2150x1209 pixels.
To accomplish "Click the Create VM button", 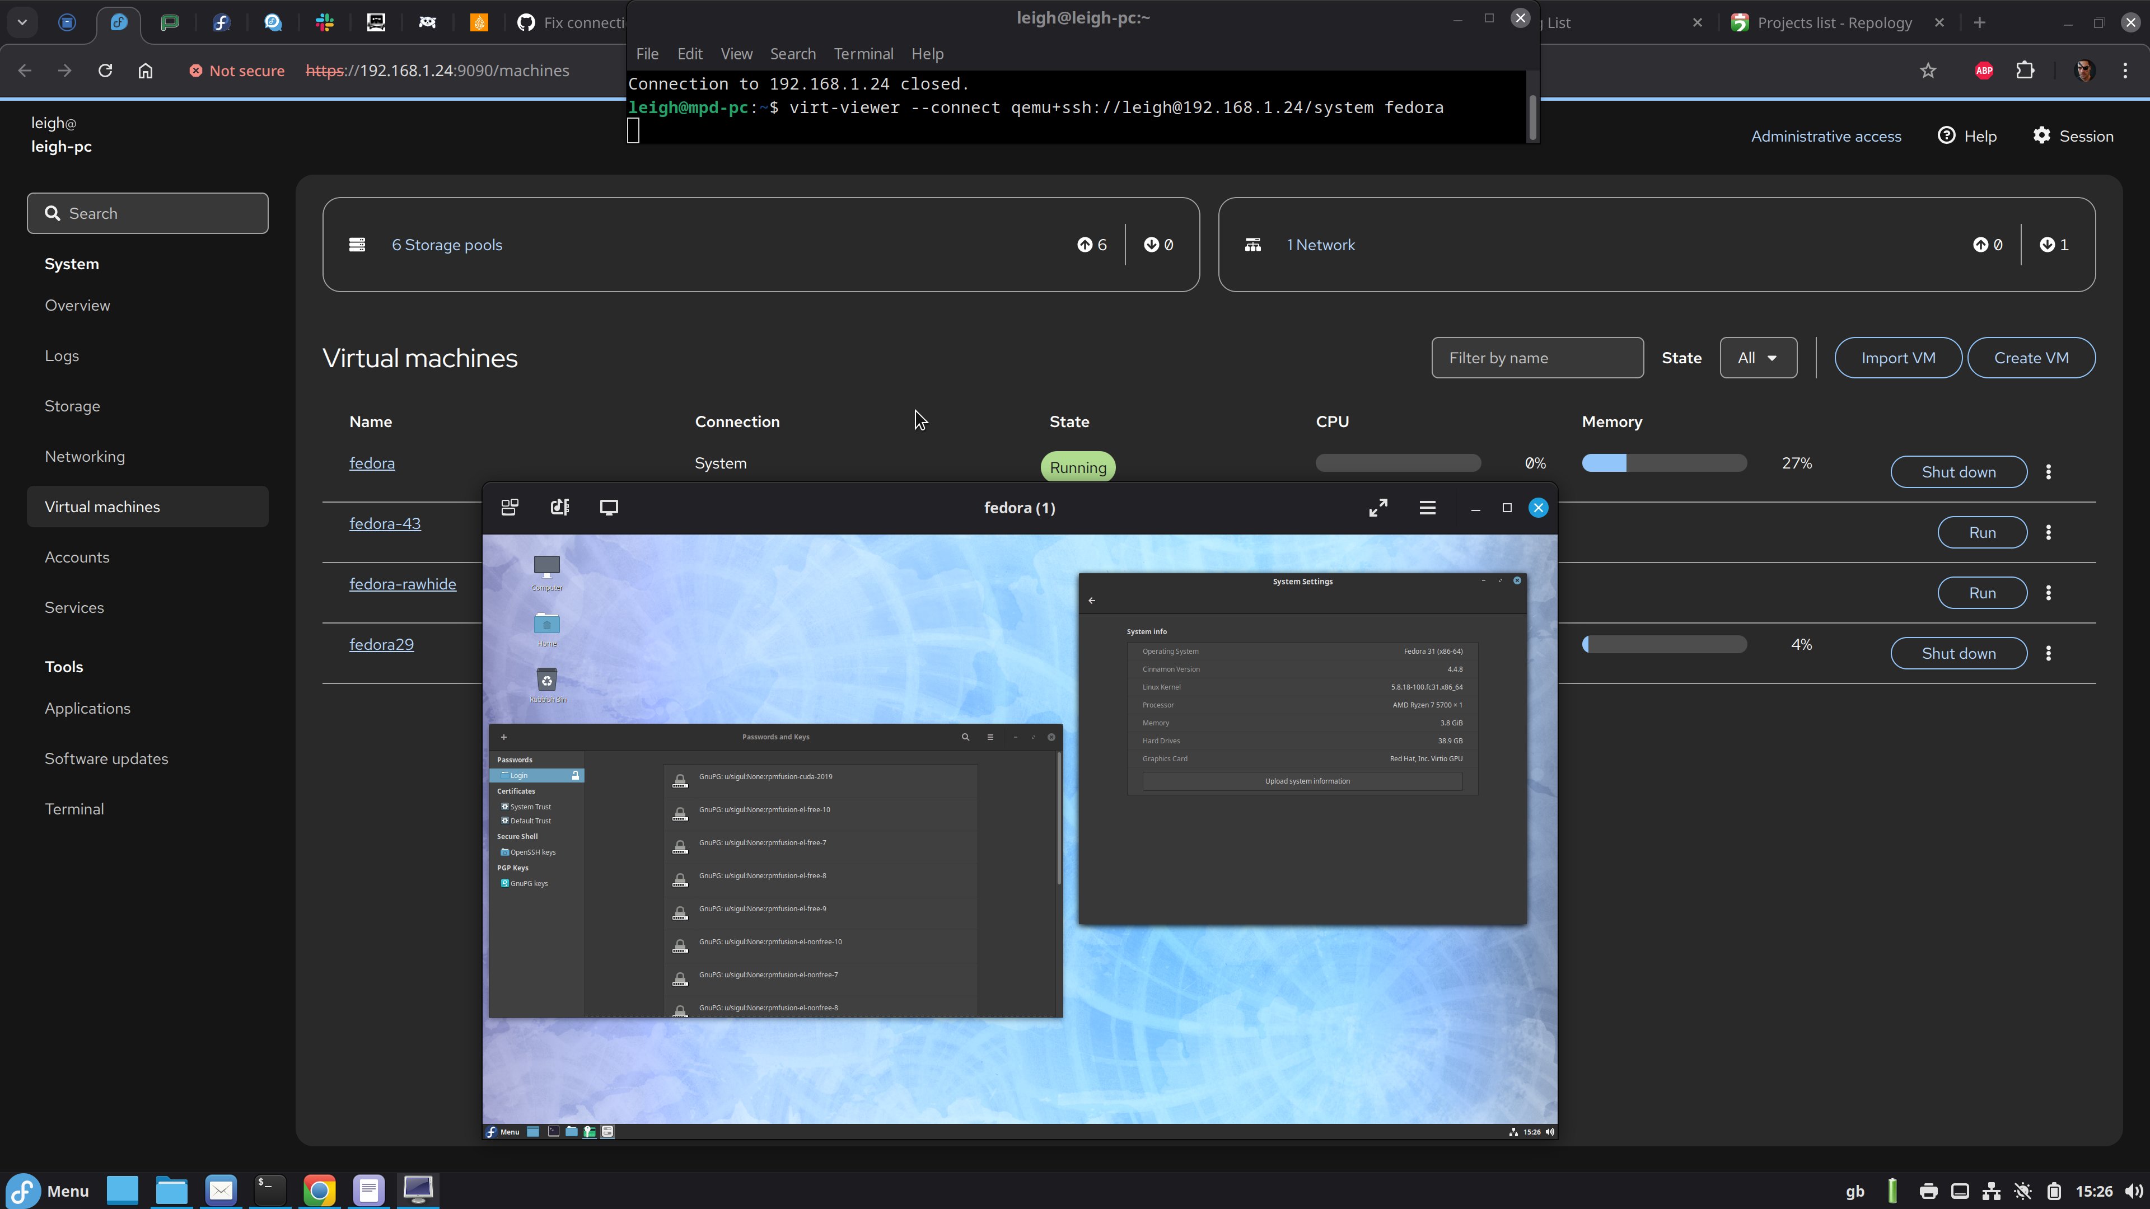I will tap(2031, 358).
